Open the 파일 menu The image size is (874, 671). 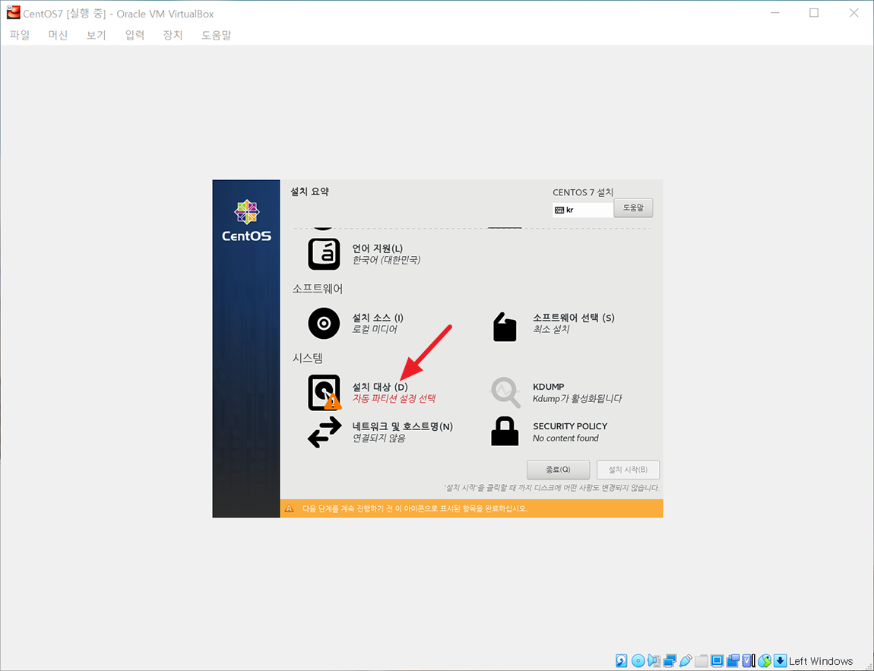[x=20, y=35]
